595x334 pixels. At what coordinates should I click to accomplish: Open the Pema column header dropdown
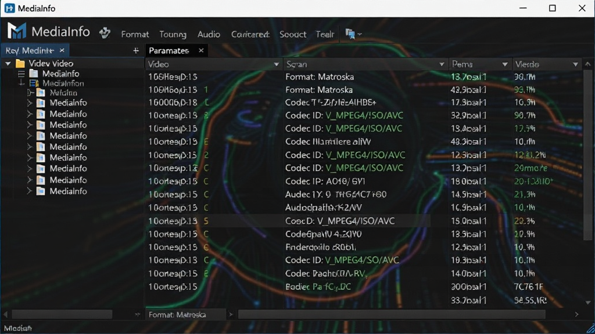coord(505,64)
